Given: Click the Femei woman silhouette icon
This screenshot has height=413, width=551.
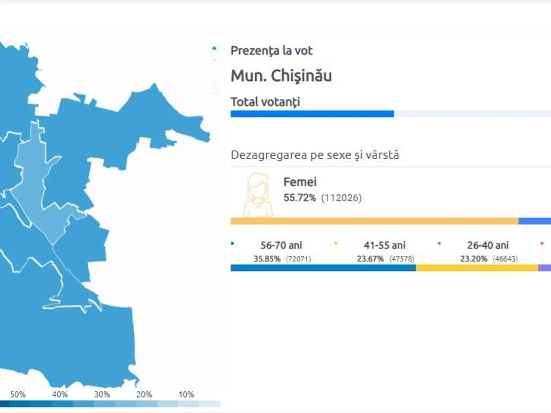Looking at the screenshot, I should click(x=259, y=195).
